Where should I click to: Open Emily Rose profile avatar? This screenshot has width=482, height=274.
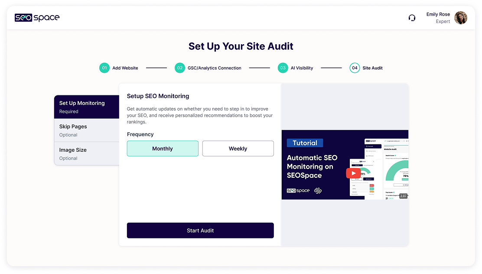tap(461, 18)
